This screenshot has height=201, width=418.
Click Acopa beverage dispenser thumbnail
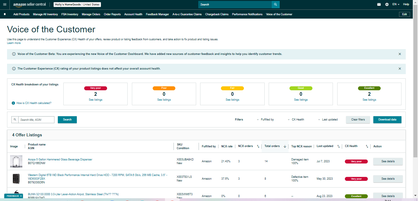[x=16, y=161]
